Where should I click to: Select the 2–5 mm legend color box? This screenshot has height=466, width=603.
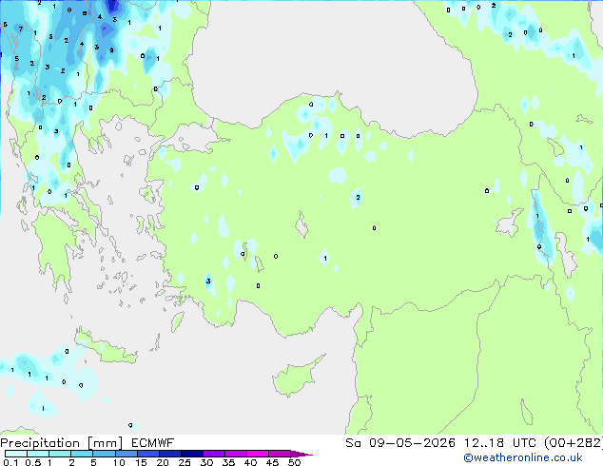82,454
